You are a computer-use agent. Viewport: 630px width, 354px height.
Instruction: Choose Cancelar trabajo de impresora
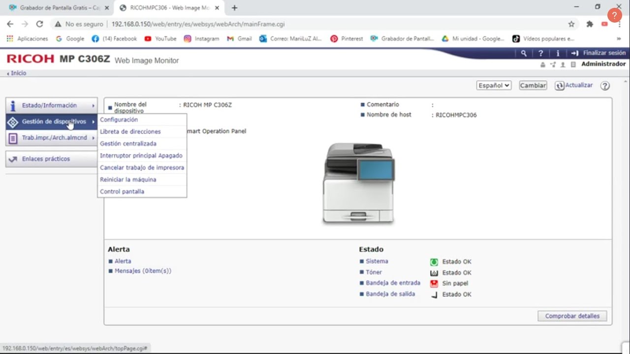142,168
